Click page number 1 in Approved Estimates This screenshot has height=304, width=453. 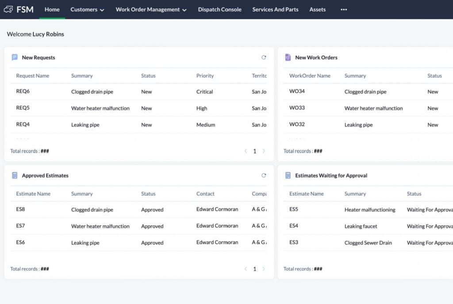pos(254,269)
